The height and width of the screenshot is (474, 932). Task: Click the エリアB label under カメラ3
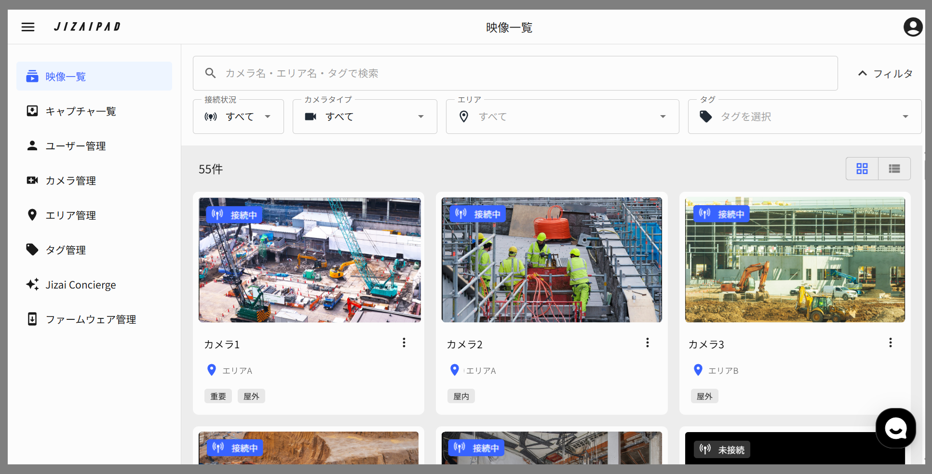pyautogui.click(x=723, y=370)
